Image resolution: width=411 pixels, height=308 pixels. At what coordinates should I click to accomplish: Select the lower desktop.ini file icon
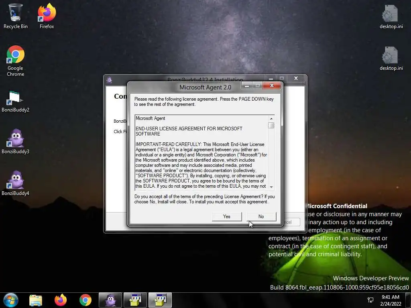tap(391, 58)
